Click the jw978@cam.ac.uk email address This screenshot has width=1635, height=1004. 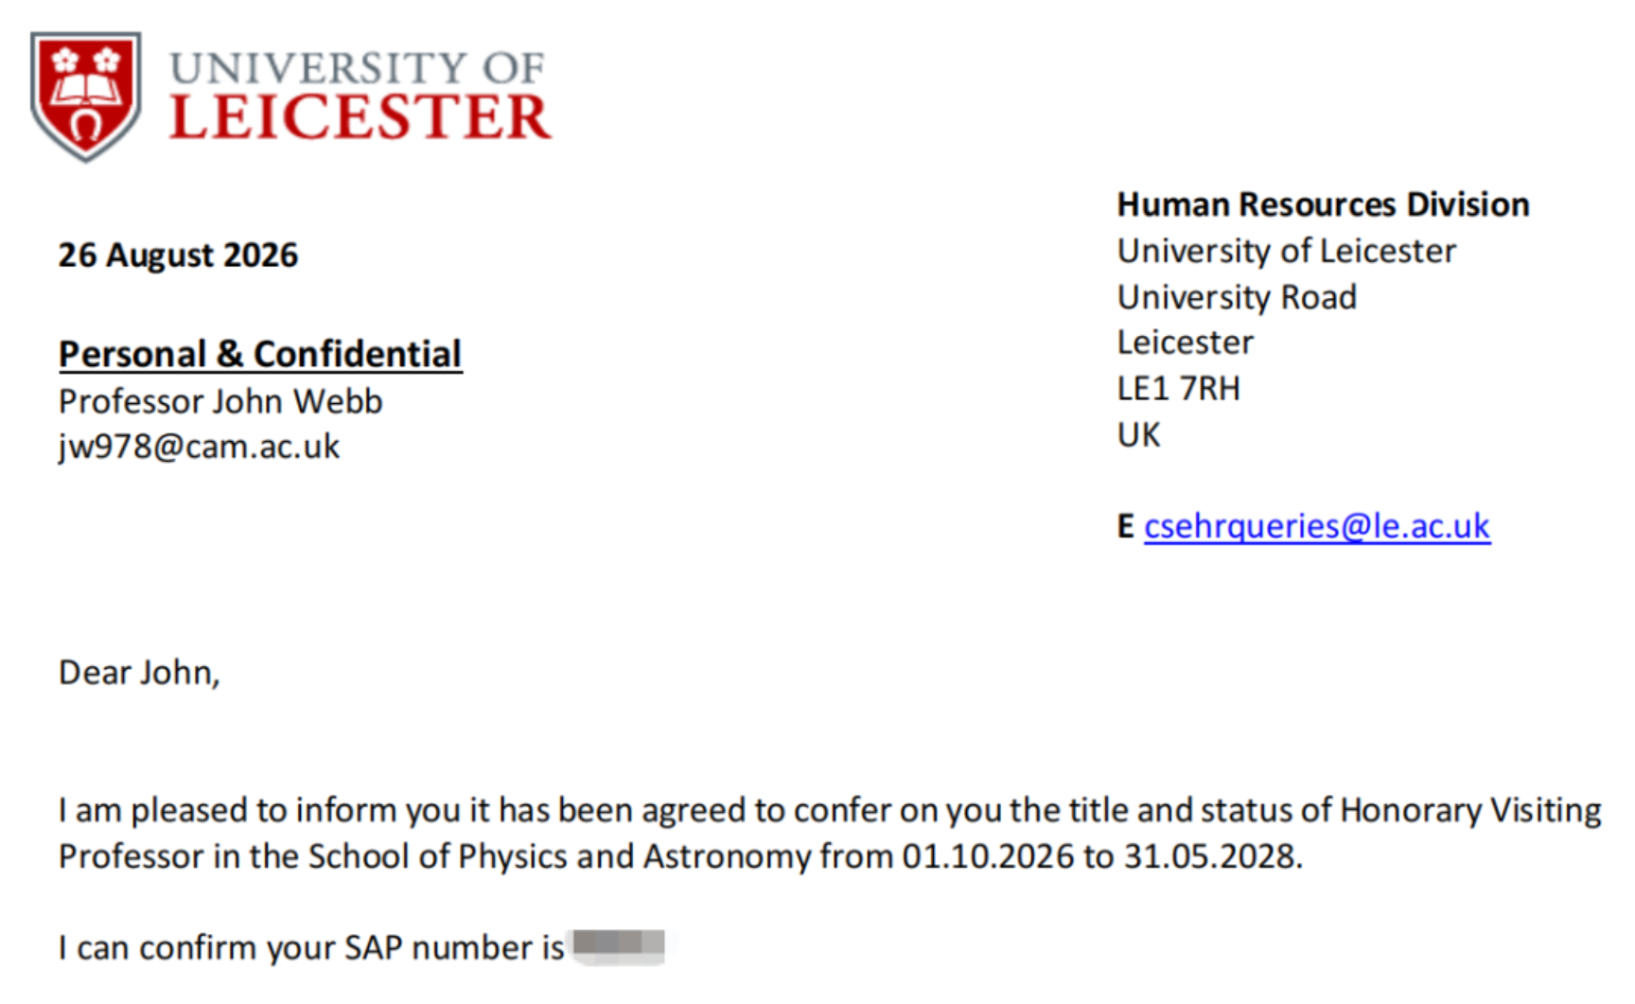[x=199, y=447]
